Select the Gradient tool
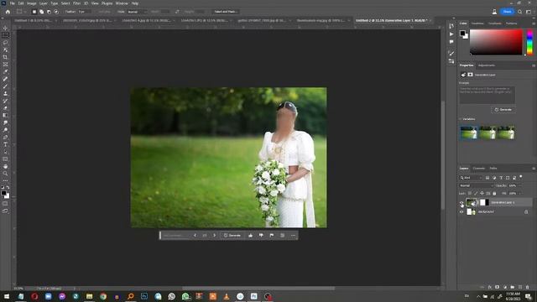The width and height of the screenshot is (537, 302). point(5,116)
